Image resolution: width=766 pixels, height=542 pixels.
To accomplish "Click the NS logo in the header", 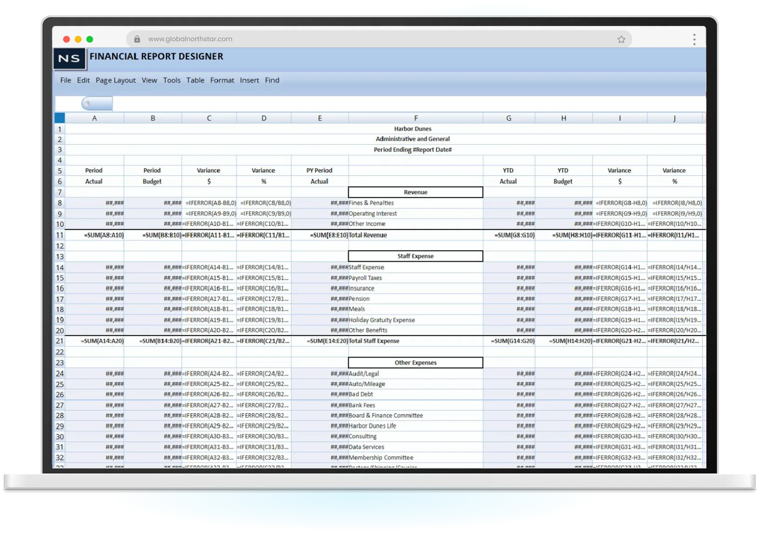I will 70,59.
